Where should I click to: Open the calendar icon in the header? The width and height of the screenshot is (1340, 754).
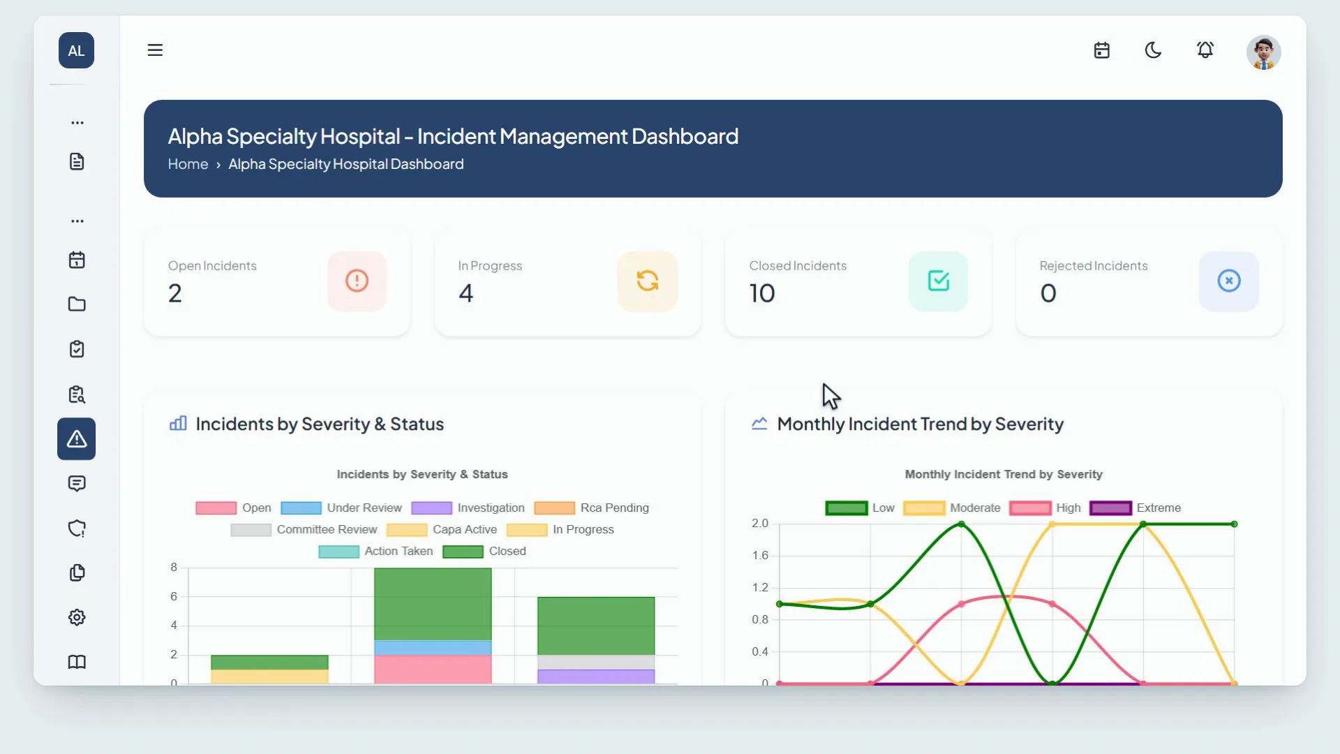(x=1102, y=50)
